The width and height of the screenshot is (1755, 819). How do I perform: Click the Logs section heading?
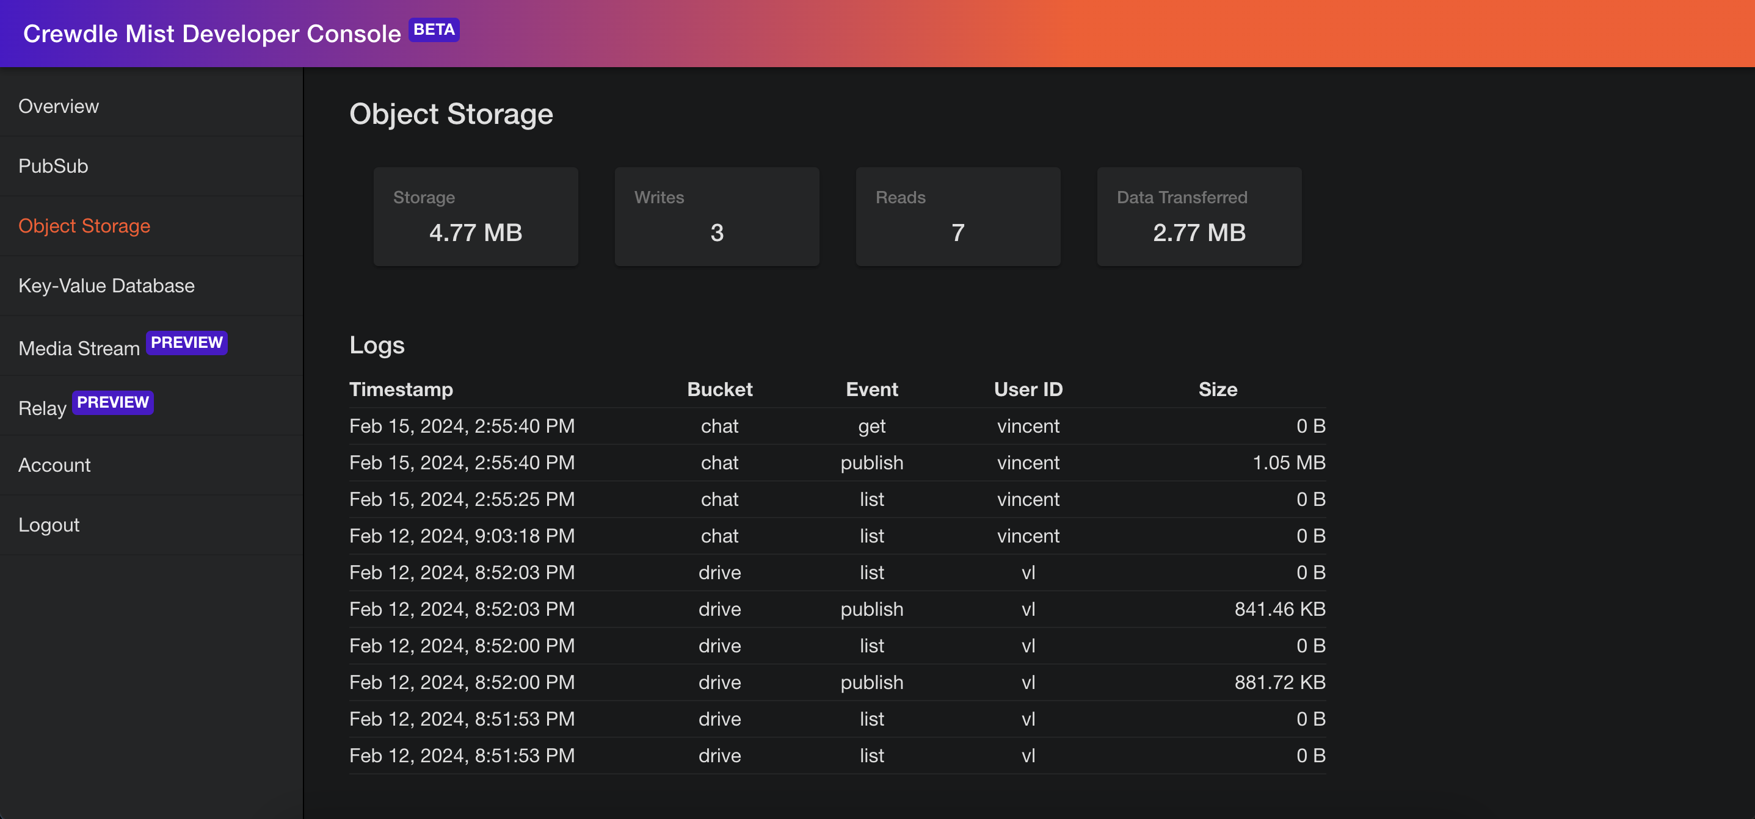pos(377,345)
